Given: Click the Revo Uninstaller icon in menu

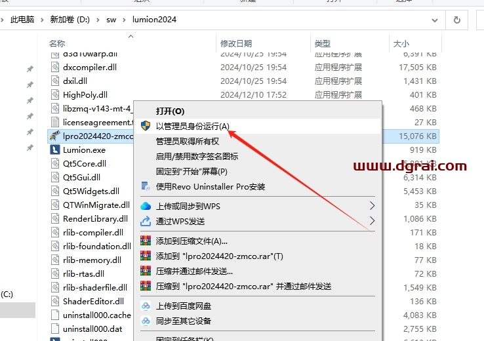Looking at the screenshot, I should point(146,186).
